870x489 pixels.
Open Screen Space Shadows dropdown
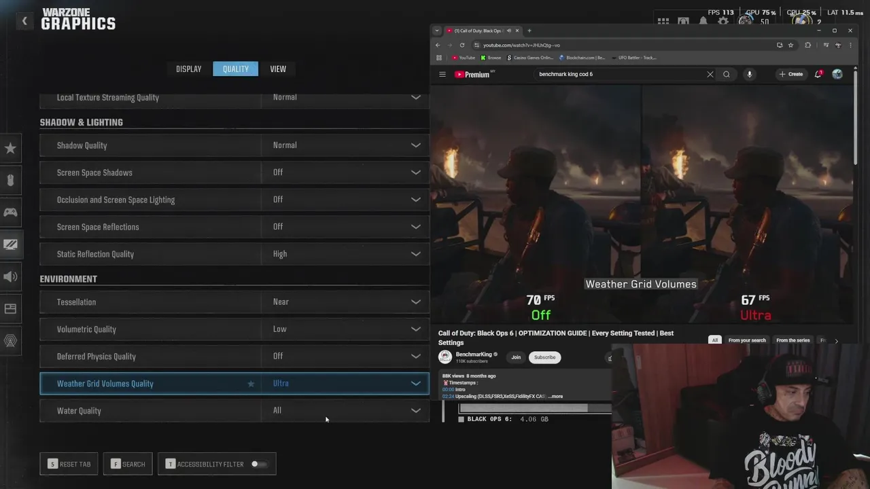[x=415, y=173]
